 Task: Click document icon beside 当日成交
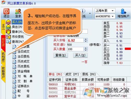pyautogui.click(x=14, y=52)
